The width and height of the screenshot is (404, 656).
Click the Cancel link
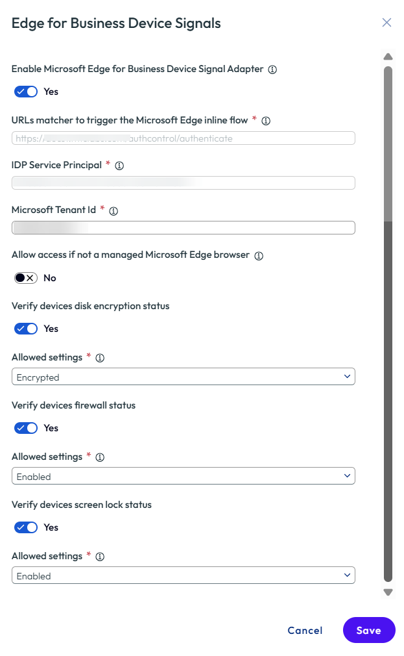(305, 631)
